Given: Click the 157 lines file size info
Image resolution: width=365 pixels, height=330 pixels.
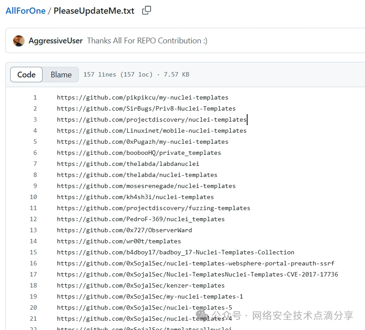Looking at the screenshot, I should (136, 74).
